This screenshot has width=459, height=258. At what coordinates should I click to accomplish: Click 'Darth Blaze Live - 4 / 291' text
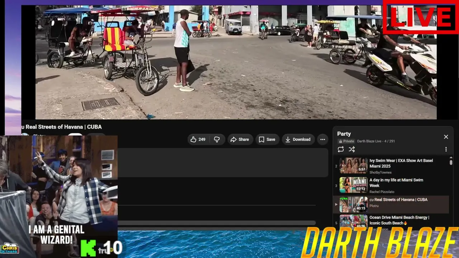pyautogui.click(x=376, y=141)
